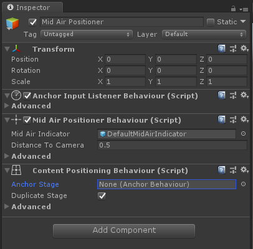The height and width of the screenshot is (249, 253).
Task: Click the GameObject cube icon selector
Action: point(12,24)
